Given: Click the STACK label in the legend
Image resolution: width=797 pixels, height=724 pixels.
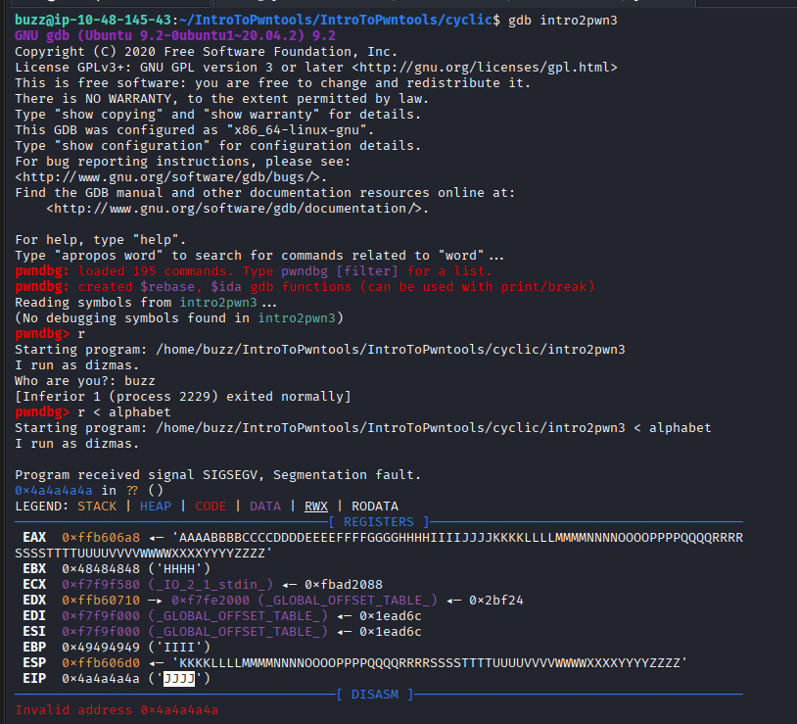Looking at the screenshot, I should tap(97, 507).
